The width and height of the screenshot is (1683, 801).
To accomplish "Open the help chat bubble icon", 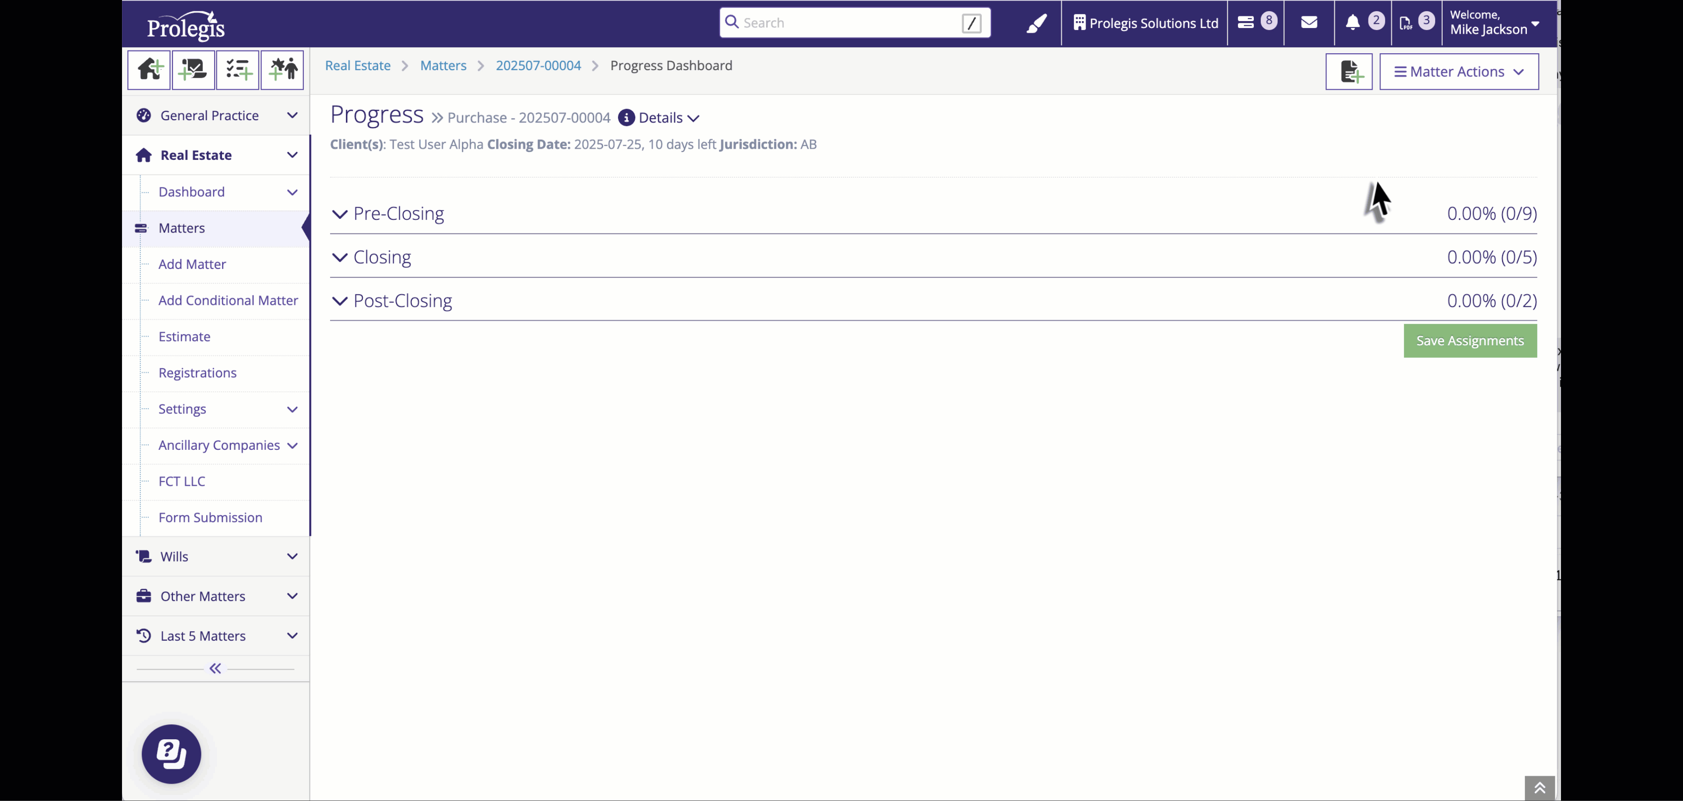I will pos(171,754).
